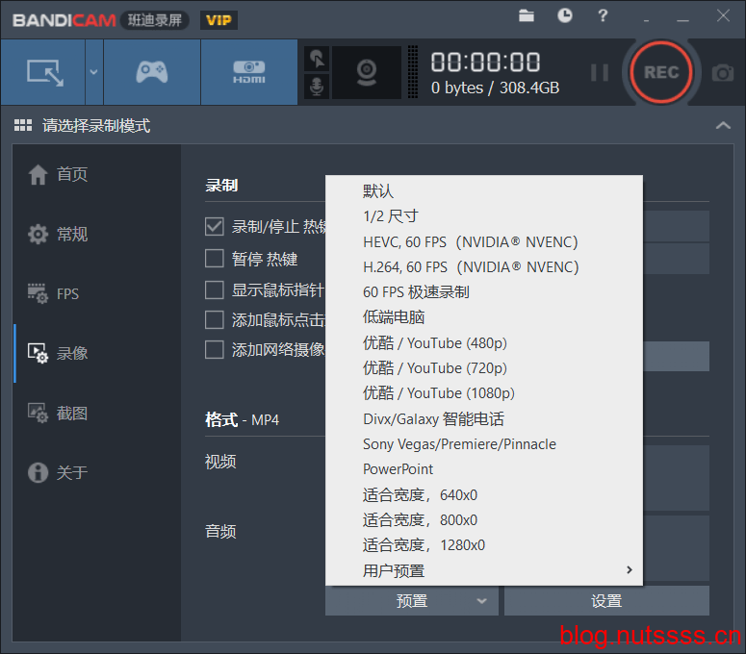Viewport: 746px width, 654px height.
Task: Open the output folder icon
Action: 527,16
